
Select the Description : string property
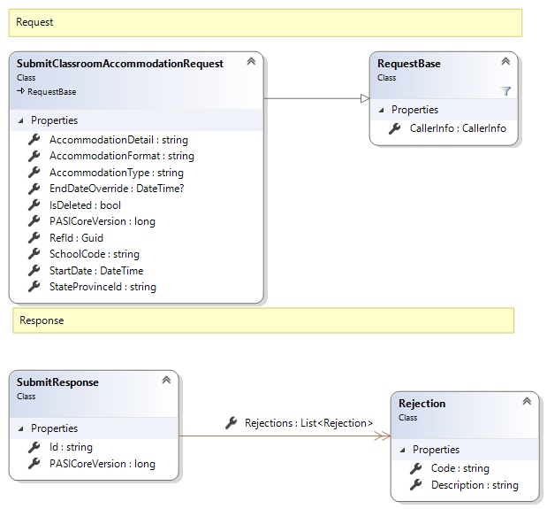point(474,485)
